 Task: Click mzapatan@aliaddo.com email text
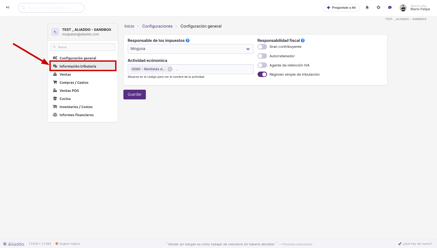click(x=80, y=34)
